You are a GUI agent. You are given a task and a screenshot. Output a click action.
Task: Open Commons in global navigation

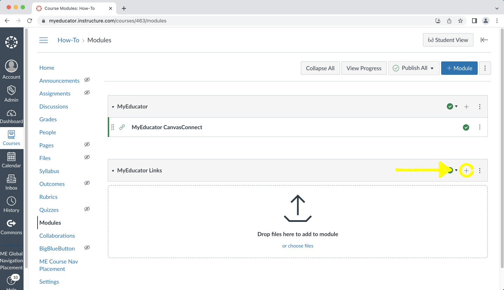pos(11,227)
